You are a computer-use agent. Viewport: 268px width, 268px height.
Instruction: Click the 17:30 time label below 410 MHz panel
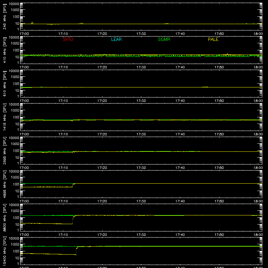(x=141, y=67)
